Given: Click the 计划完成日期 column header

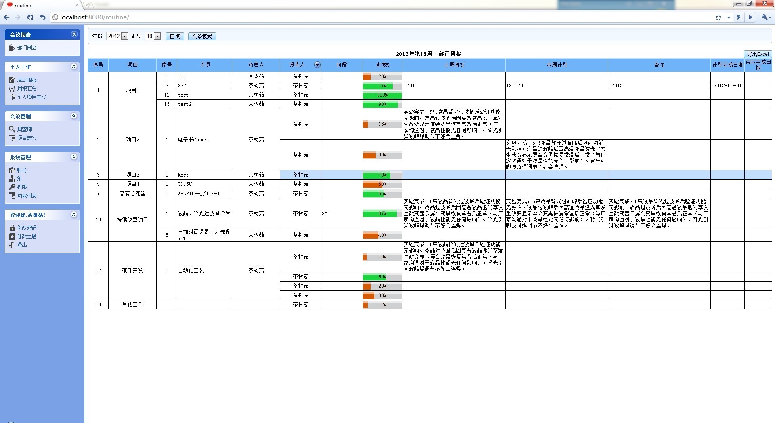Looking at the screenshot, I should point(727,65).
